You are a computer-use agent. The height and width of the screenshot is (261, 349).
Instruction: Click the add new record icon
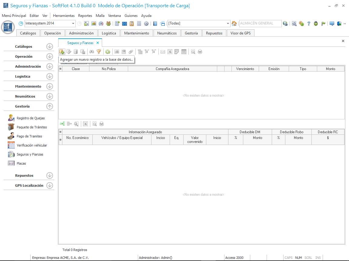click(x=61, y=52)
